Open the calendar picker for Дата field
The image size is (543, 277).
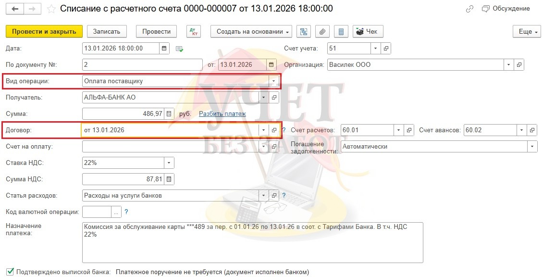click(164, 49)
